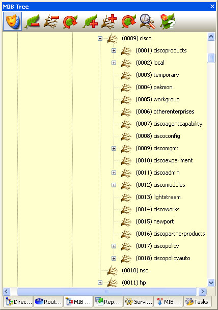Click the leaf with minus icon
218x310 pixels.
click(x=32, y=21)
